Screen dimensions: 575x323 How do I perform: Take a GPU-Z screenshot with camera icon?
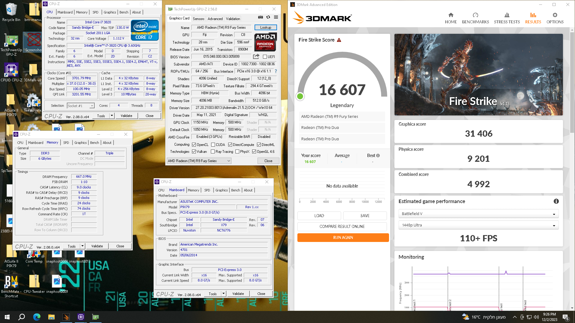coord(261,17)
